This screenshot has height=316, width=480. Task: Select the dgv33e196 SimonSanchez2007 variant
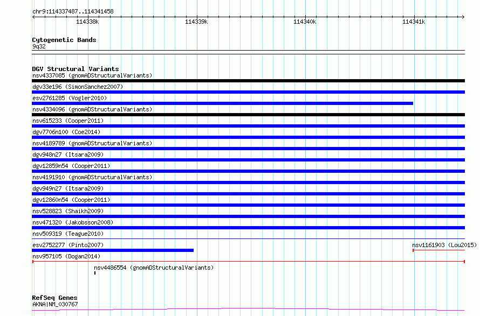(248, 92)
